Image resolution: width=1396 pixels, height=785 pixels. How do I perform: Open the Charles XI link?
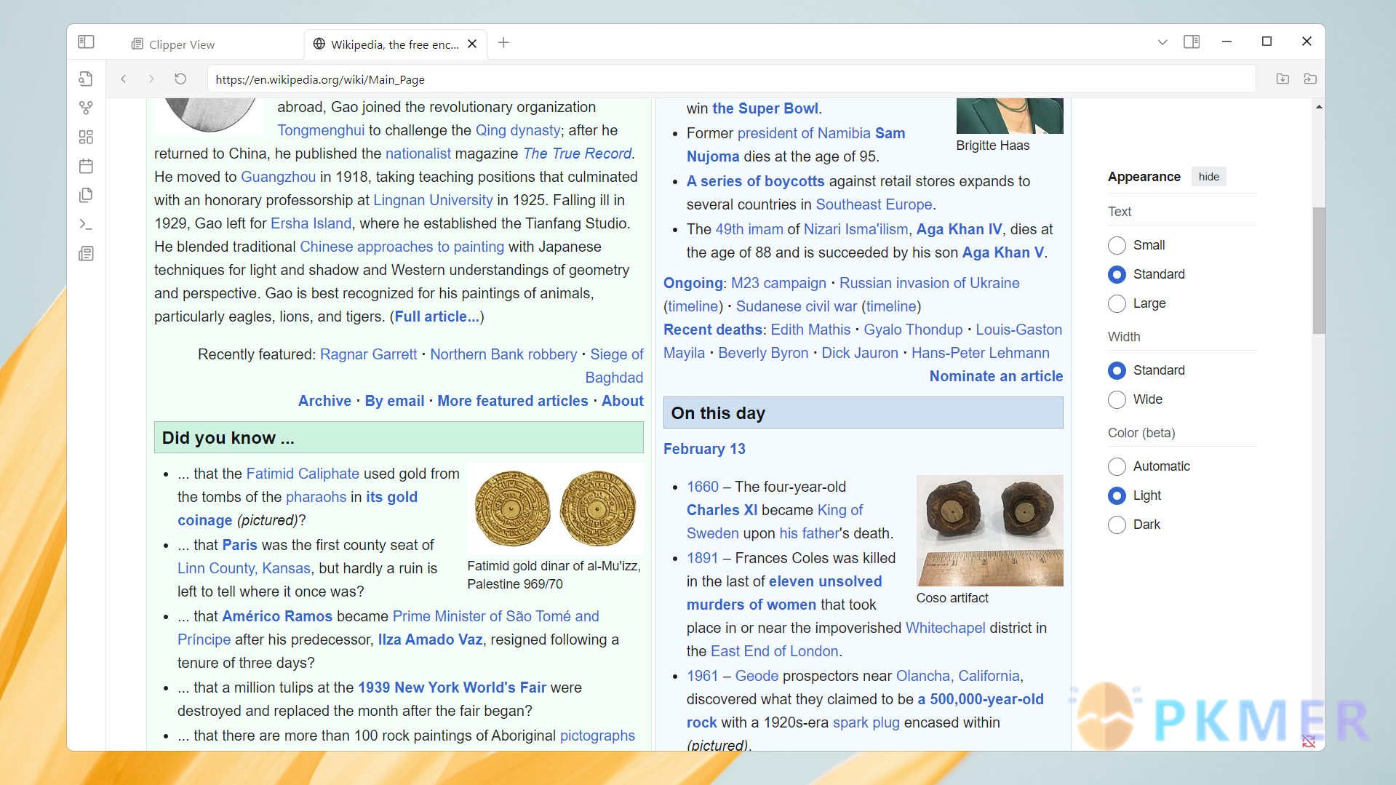[x=722, y=510]
